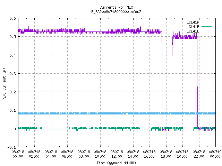Click the 06:00 time tick label
The image size is (222, 166).
67,156
